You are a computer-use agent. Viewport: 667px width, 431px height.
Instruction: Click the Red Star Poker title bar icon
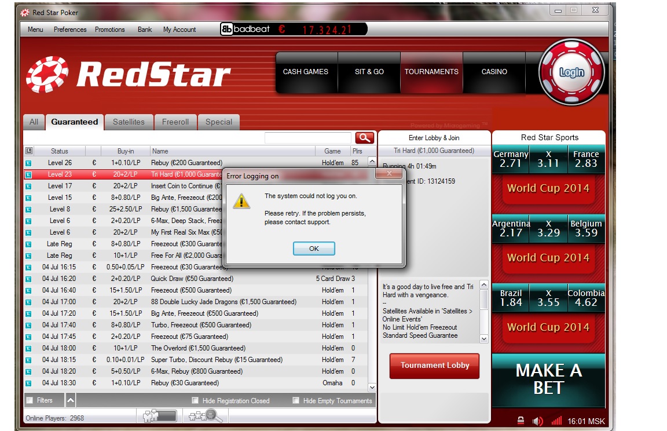tap(25, 12)
